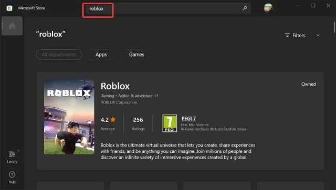
Task: Click the PEGI 7 rating badge
Action: click(170, 124)
